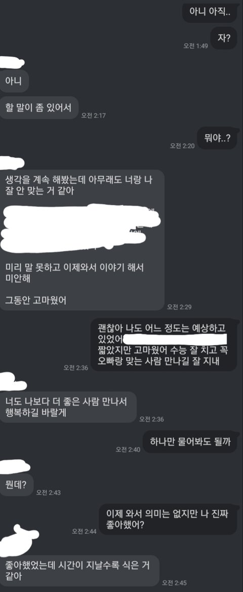The width and height of the screenshot is (243, 592).
Task: Select the '그동안 고마웠어' line in the message
Action: click(36, 300)
